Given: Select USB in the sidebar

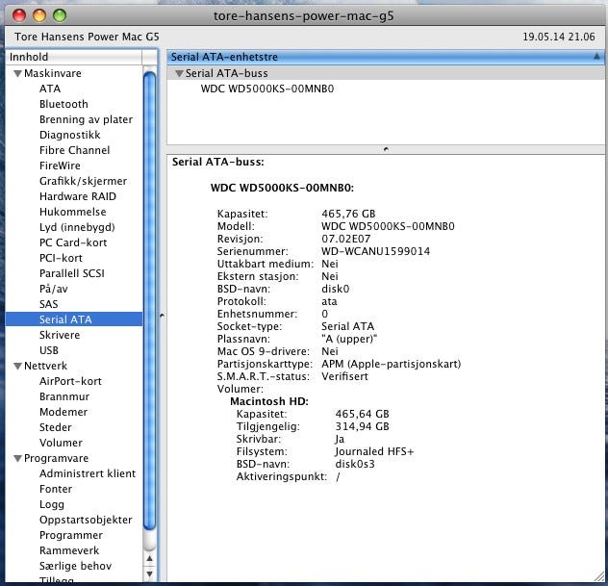Looking at the screenshot, I should pos(49,350).
